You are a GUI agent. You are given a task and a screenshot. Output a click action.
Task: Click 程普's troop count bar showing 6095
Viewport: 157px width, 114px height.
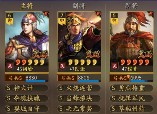142,78
